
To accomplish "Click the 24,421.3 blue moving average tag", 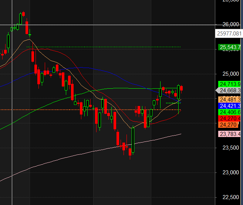I will pos(230,106).
